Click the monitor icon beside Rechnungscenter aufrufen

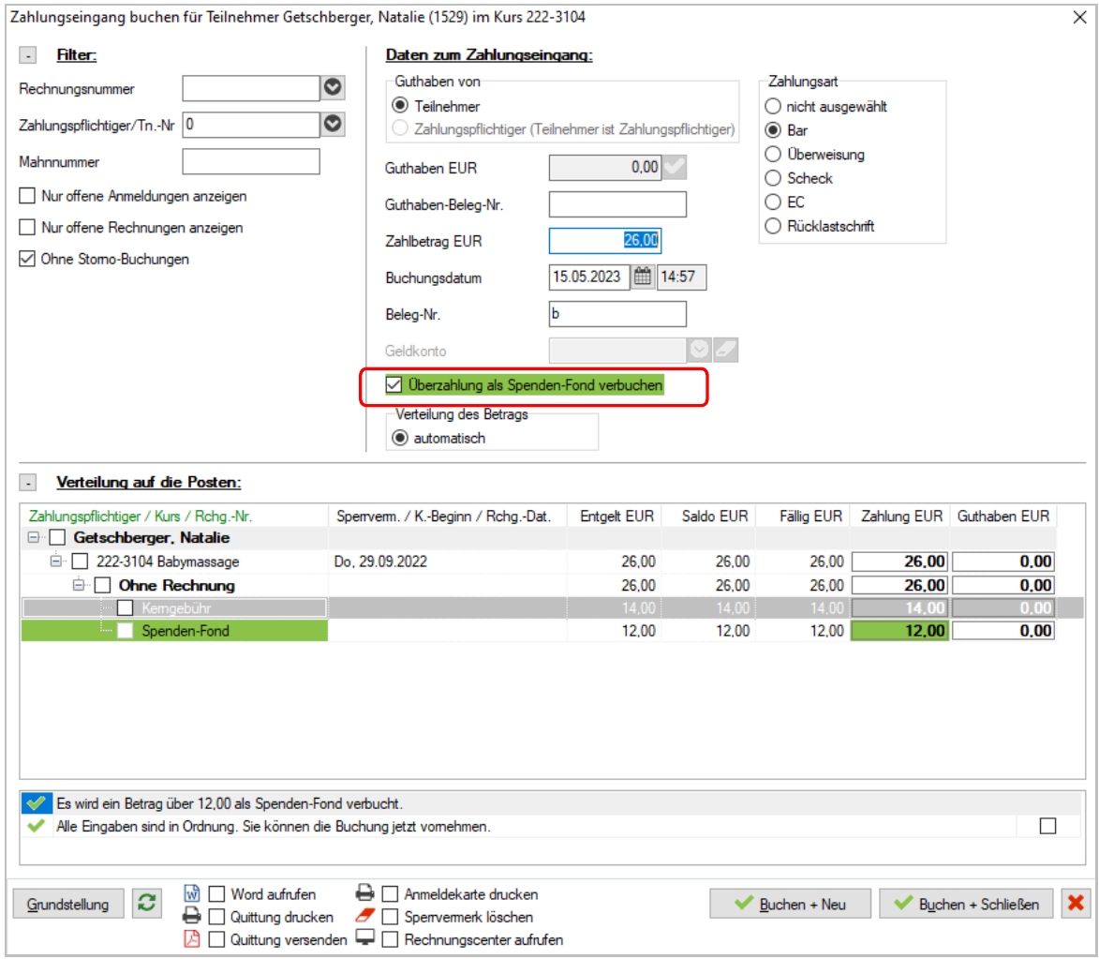[365, 938]
